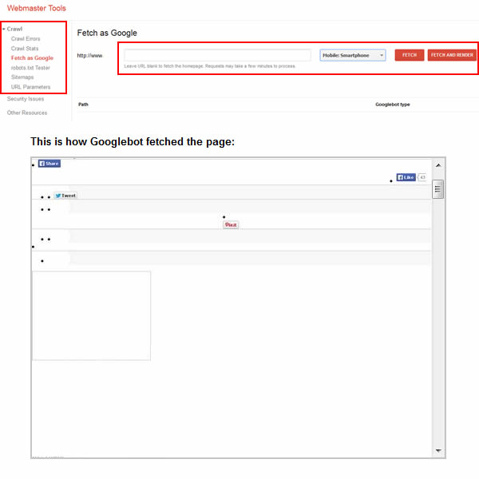
Task: Go to Sitemaps in sidebar
Action: [x=22, y=77]
